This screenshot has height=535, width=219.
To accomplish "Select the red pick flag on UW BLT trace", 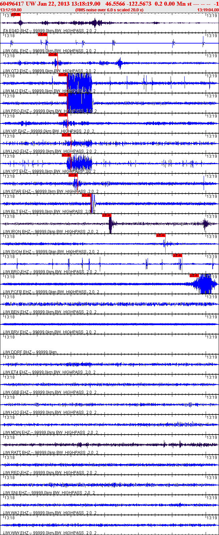I will tap(86, 195).
